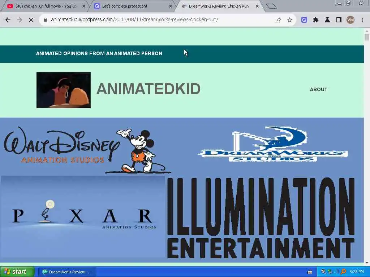370x277 pixels.
Task: Click the lock icon in address bar
Action: (46, 20)
